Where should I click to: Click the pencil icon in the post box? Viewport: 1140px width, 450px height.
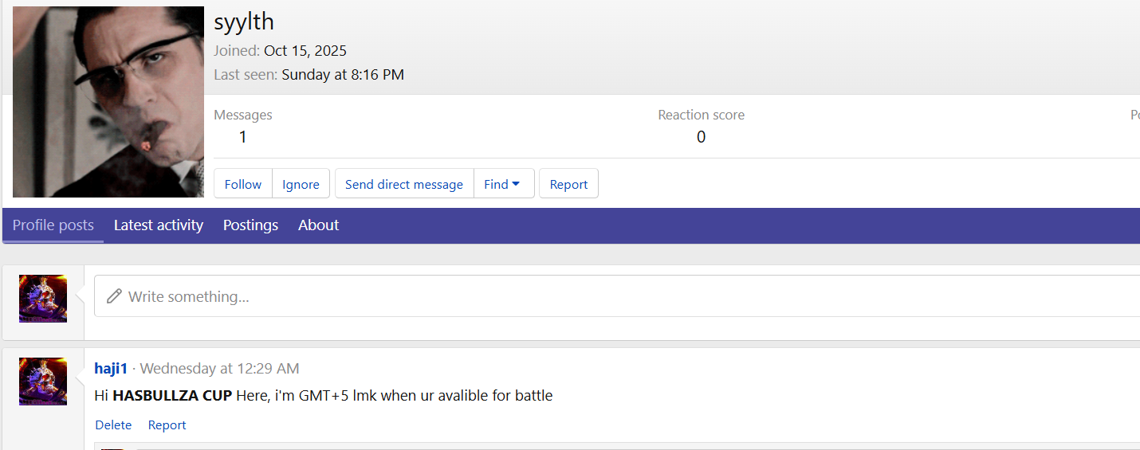[115, 296]
